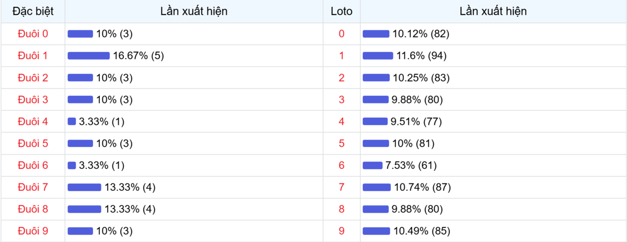
Task: Click the Đuôi 8 13.33% bar
Action: (84, 209)
